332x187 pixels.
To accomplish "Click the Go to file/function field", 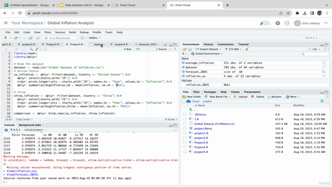I will point(60,38).
